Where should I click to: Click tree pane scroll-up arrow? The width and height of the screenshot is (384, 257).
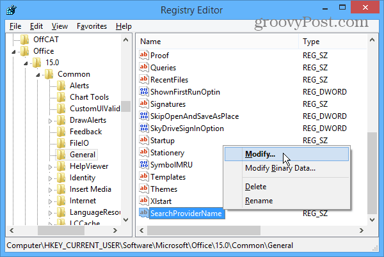(126, 40)
